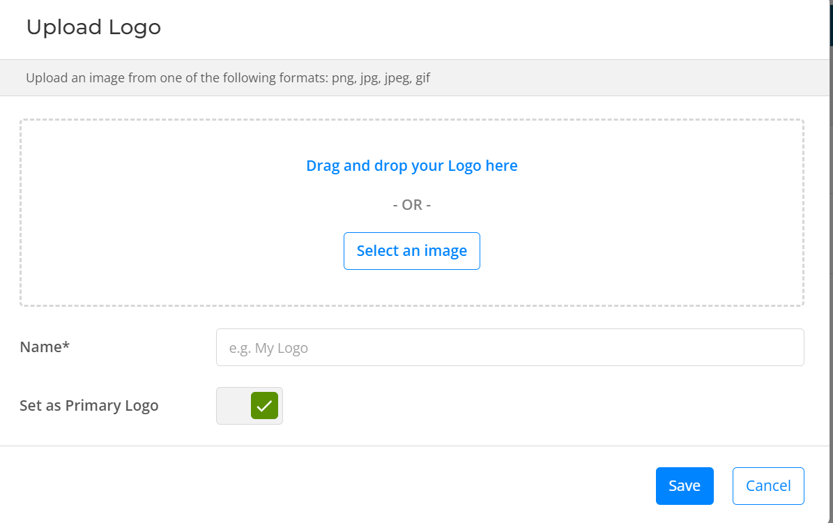Click the gray unchecked side of the toggle
Viewport: 833px width, 523px height.
pos(234,406)
